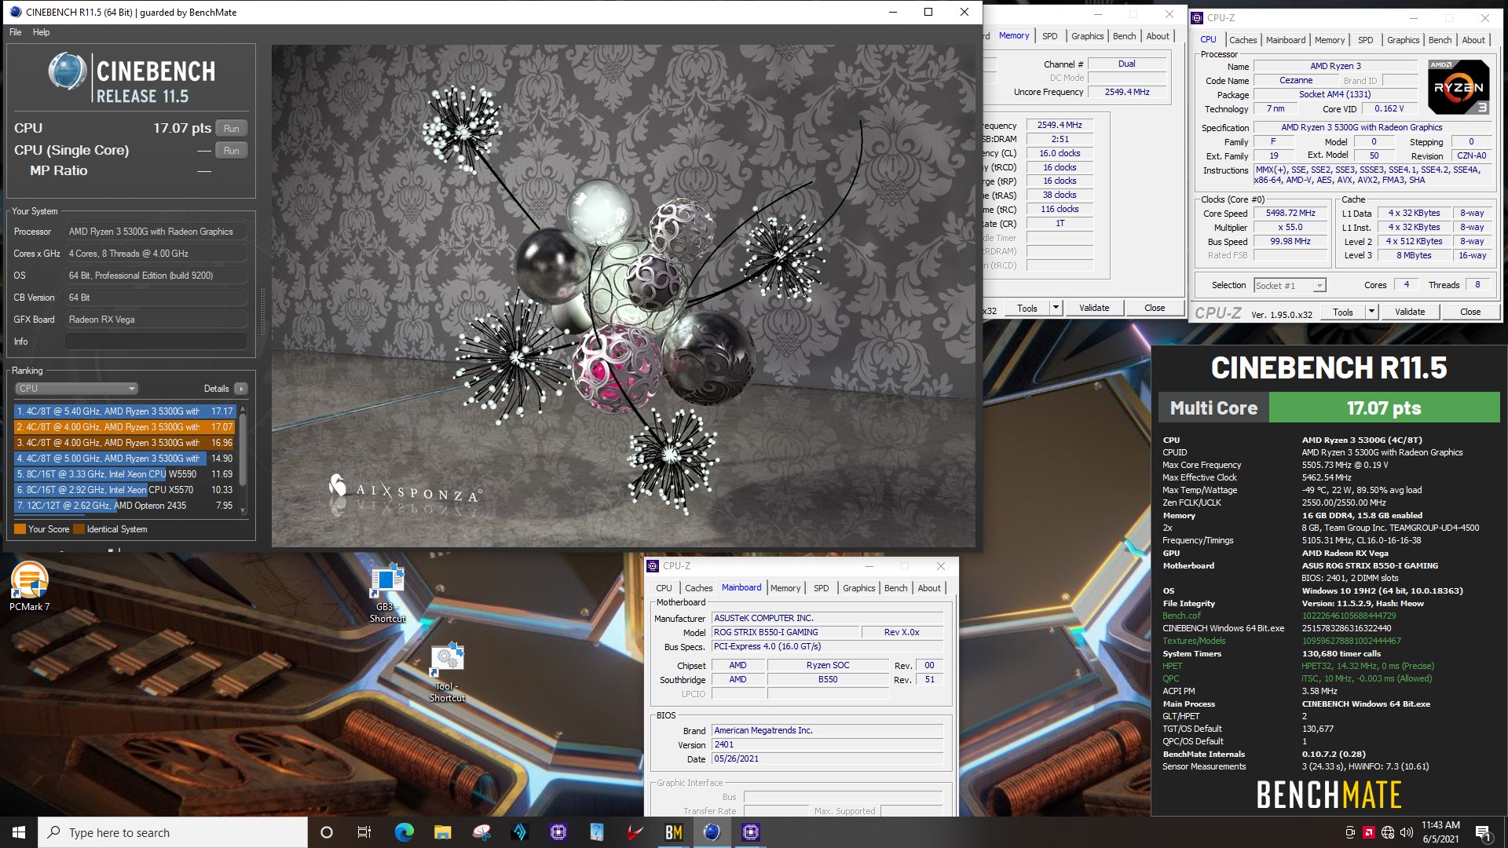
Task: Switch to first CPU-Z taskbar icon
Action: click(x=558, y=832)
